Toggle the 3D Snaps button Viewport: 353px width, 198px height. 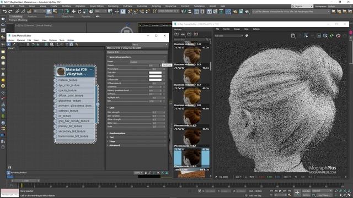click(130, 12)
